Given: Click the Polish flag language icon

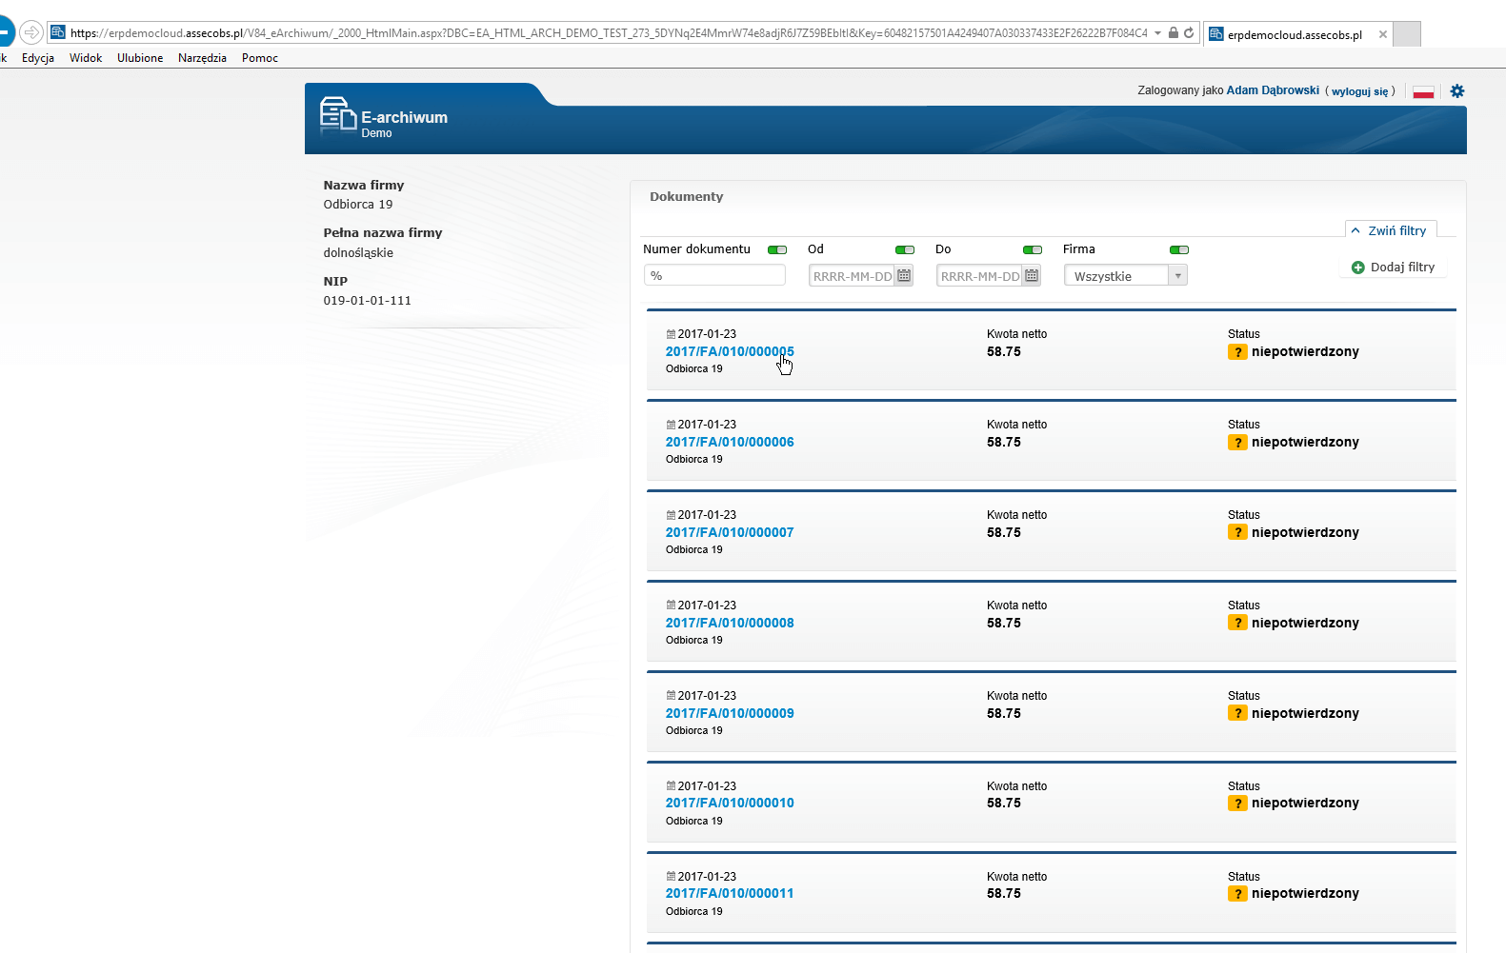Looking at the screenshot, I should tap(1423, 91).
